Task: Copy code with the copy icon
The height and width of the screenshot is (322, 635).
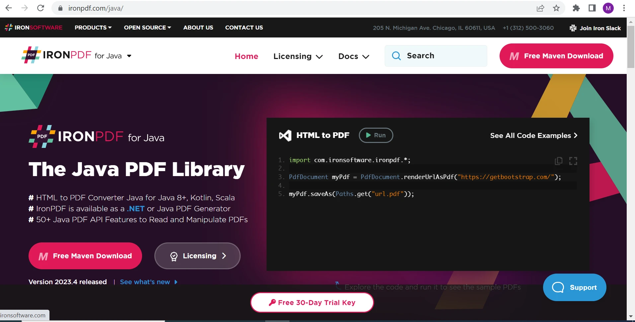Action: click(559, 161)
